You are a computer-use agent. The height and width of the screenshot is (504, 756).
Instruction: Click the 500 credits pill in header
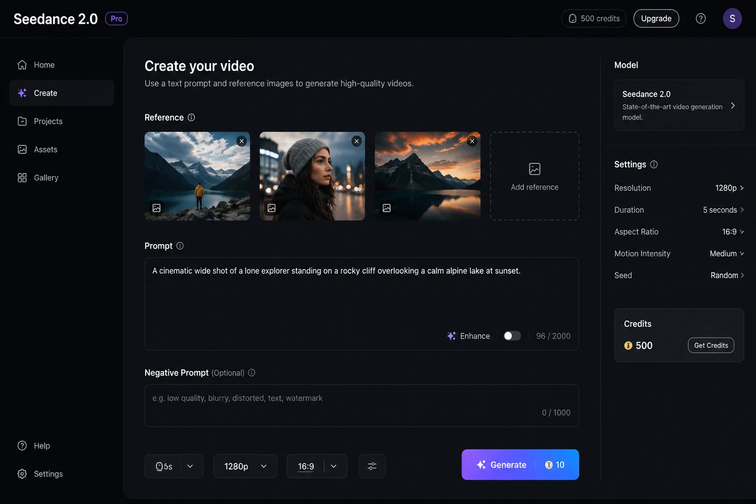pos(594,19)
